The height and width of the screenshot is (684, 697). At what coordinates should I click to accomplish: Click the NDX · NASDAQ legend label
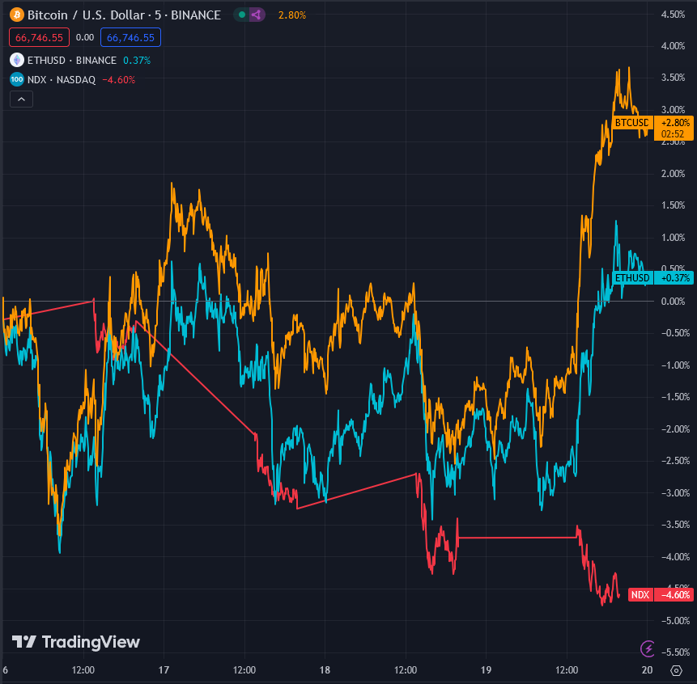tap(62, 80)
